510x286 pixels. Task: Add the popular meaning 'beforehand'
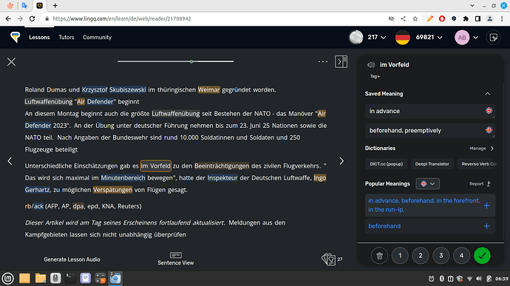[486, 226]
